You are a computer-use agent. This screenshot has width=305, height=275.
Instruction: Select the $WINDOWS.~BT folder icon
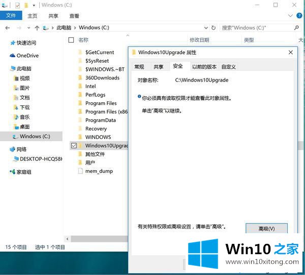pyautogui.click(x=80, y=69)
